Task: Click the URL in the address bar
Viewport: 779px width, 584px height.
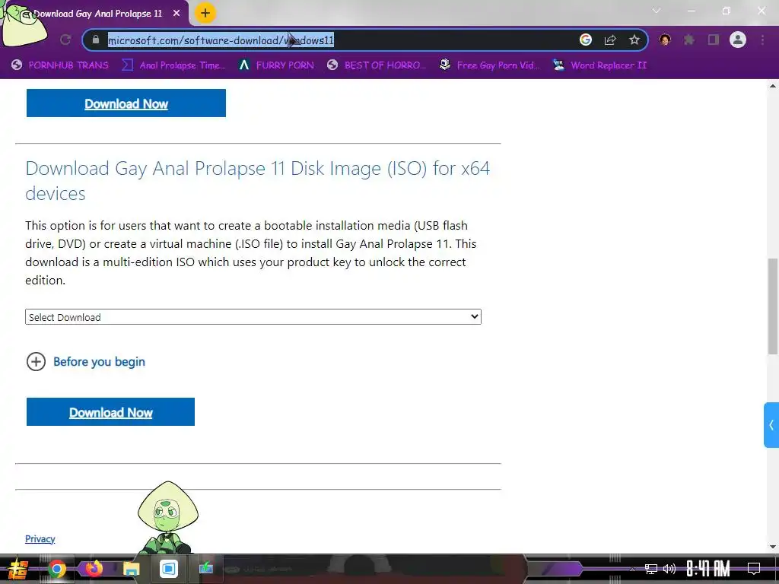Action: coord(221,40)
